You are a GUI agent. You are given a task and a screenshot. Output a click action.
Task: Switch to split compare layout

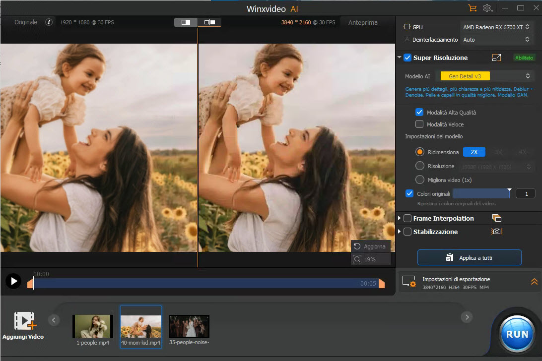coord(209,22)
